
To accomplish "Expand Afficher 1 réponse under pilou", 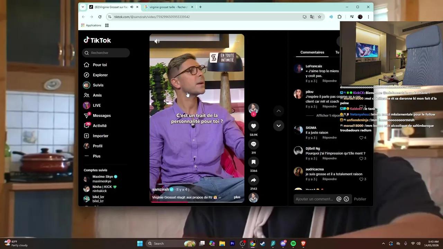I will [x=330, y=116].
